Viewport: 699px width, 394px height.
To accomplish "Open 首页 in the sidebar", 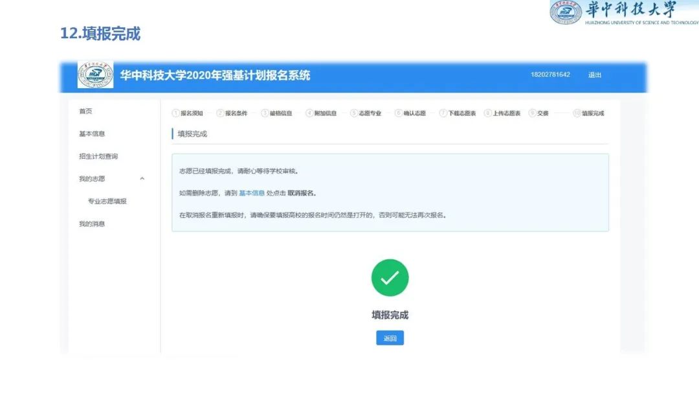I will point(85,111).
